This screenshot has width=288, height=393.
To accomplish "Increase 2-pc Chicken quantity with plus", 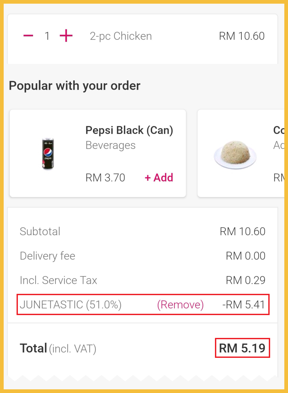I will pos(66,36).
